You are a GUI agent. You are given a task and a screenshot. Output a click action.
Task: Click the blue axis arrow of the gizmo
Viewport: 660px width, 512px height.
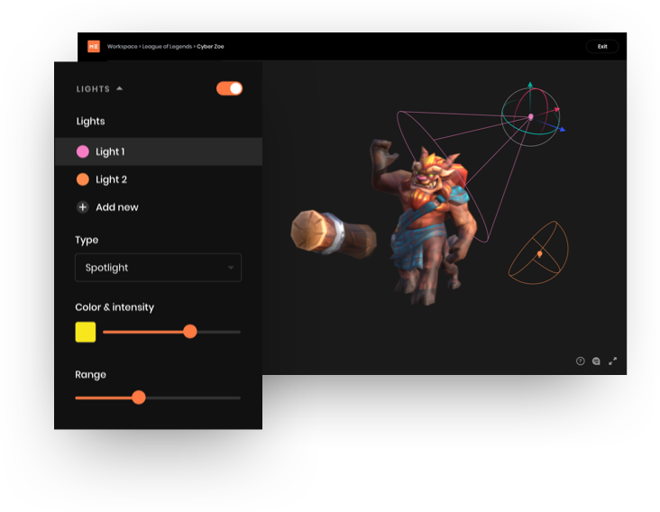click(563, 130)
